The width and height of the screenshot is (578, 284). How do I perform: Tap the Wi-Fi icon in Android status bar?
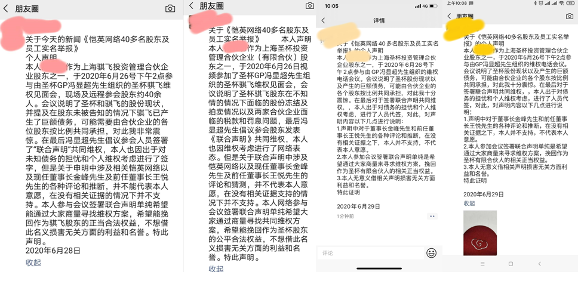[x=561, y=3]
